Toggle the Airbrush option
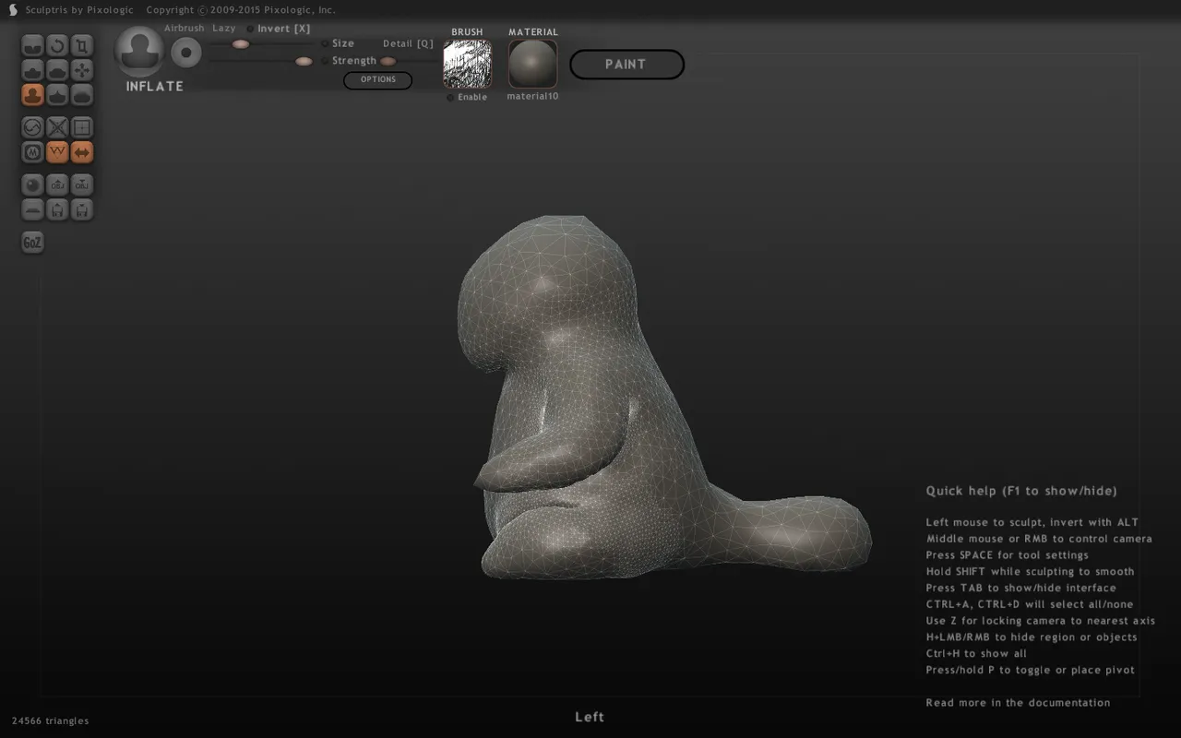Screen dimensions: 1181x738 tap(184, 29)
